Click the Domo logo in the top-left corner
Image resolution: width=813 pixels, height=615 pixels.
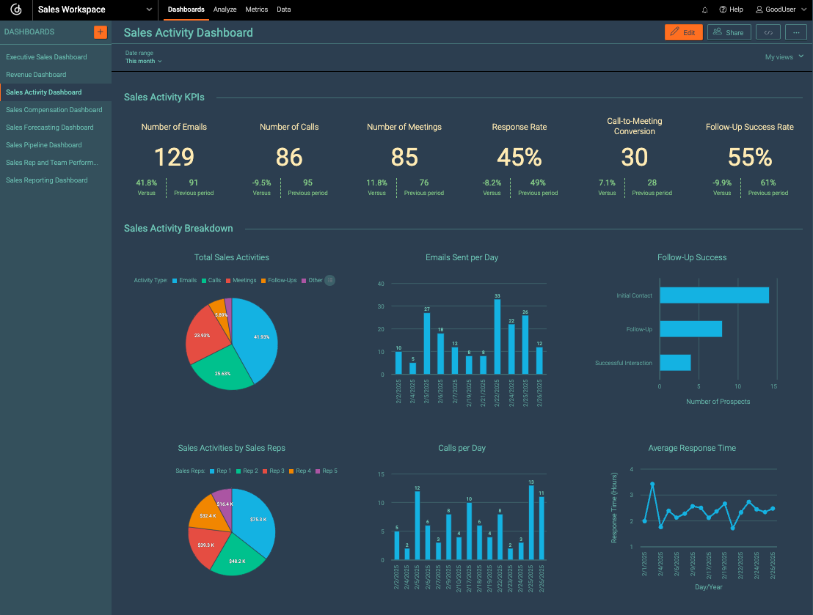pyautogui.click(x=15, y=10)
